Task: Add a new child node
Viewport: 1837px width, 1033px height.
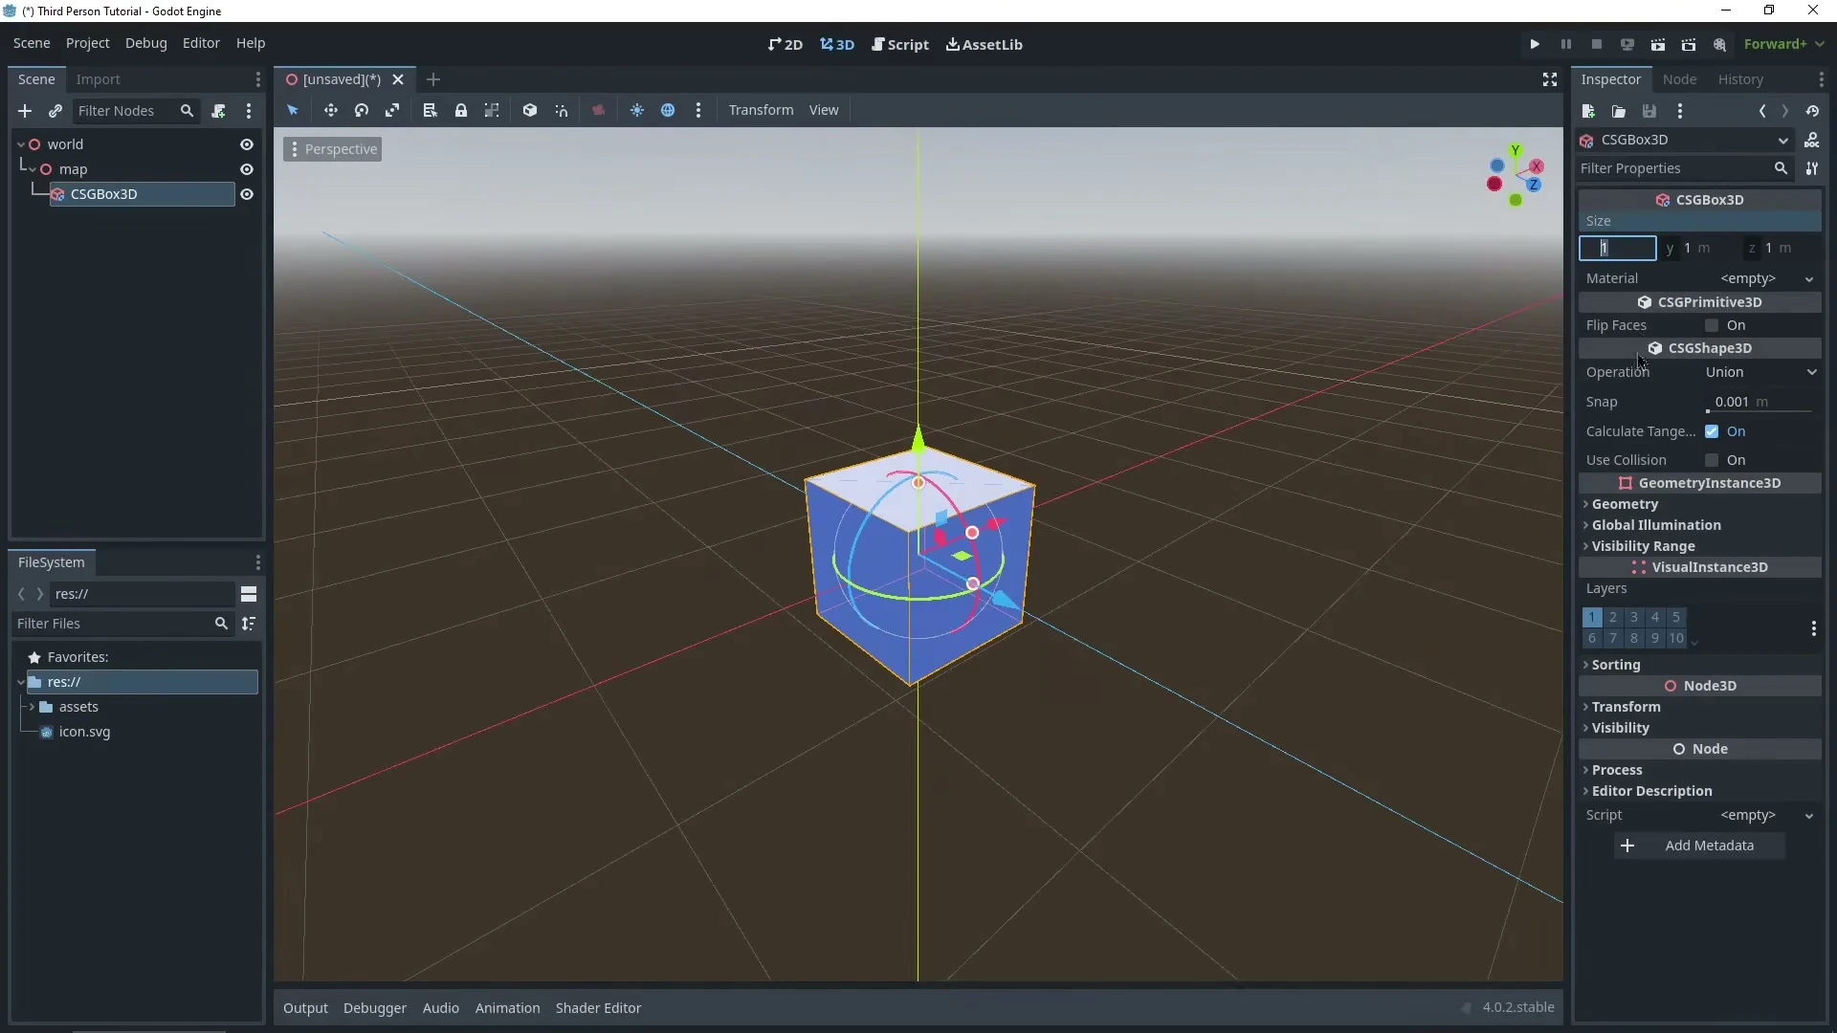Action: (25, 111)
